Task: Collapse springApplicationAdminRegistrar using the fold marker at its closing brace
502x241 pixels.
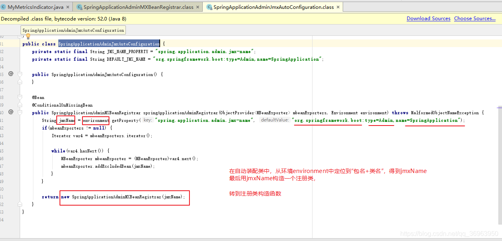Action: [20, 204]
